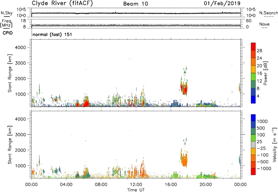Click the '3000' tick on velocity plot axis
This screenshot has height=192, width=278.
(x=21, y=134)
